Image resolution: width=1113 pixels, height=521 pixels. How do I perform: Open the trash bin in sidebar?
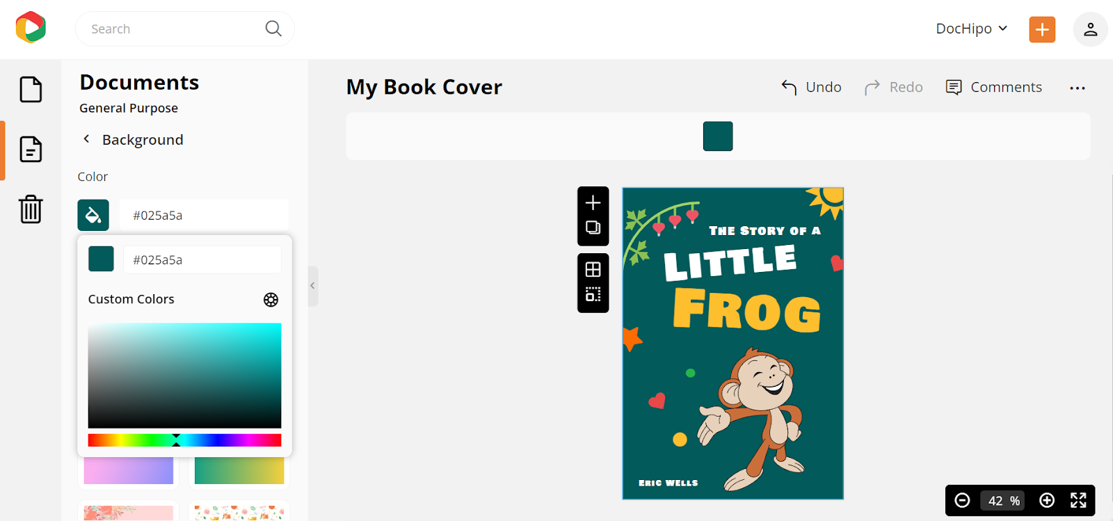31,209
